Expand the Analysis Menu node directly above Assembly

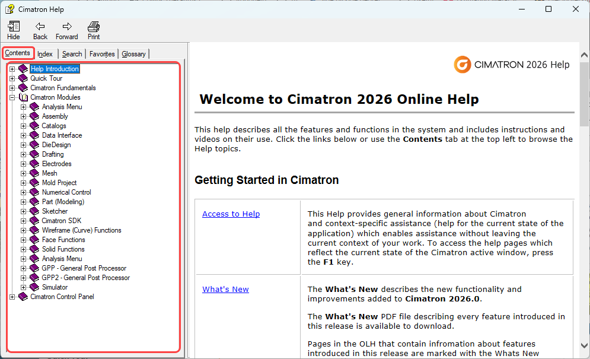[23, 107]
